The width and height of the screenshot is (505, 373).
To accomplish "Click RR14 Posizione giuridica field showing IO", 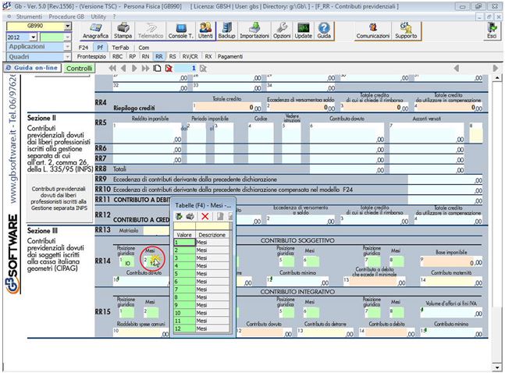I will [127, 262].
